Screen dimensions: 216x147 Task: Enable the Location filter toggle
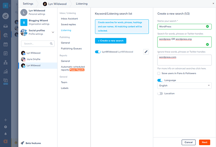click(160, 93)
